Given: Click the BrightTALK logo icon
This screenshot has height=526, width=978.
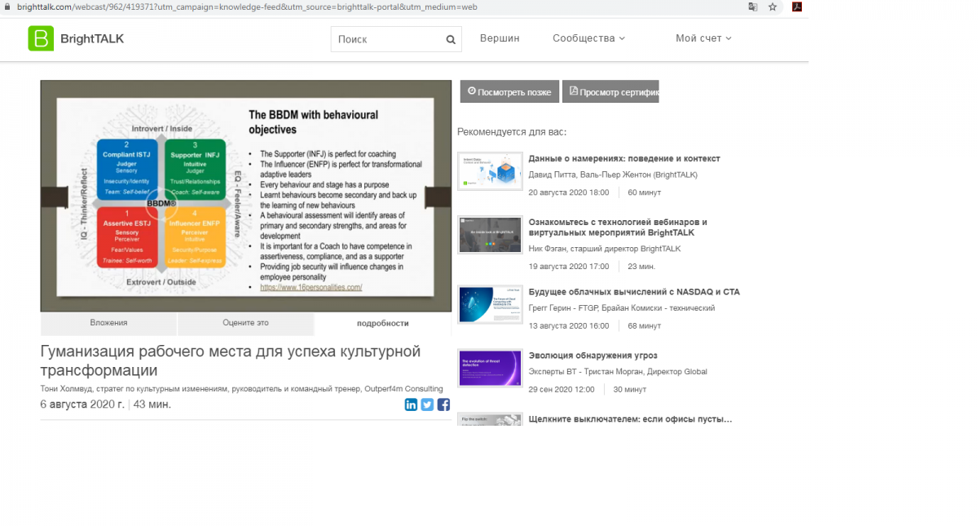Looking at the screenshot, I should tap(41, 38).
